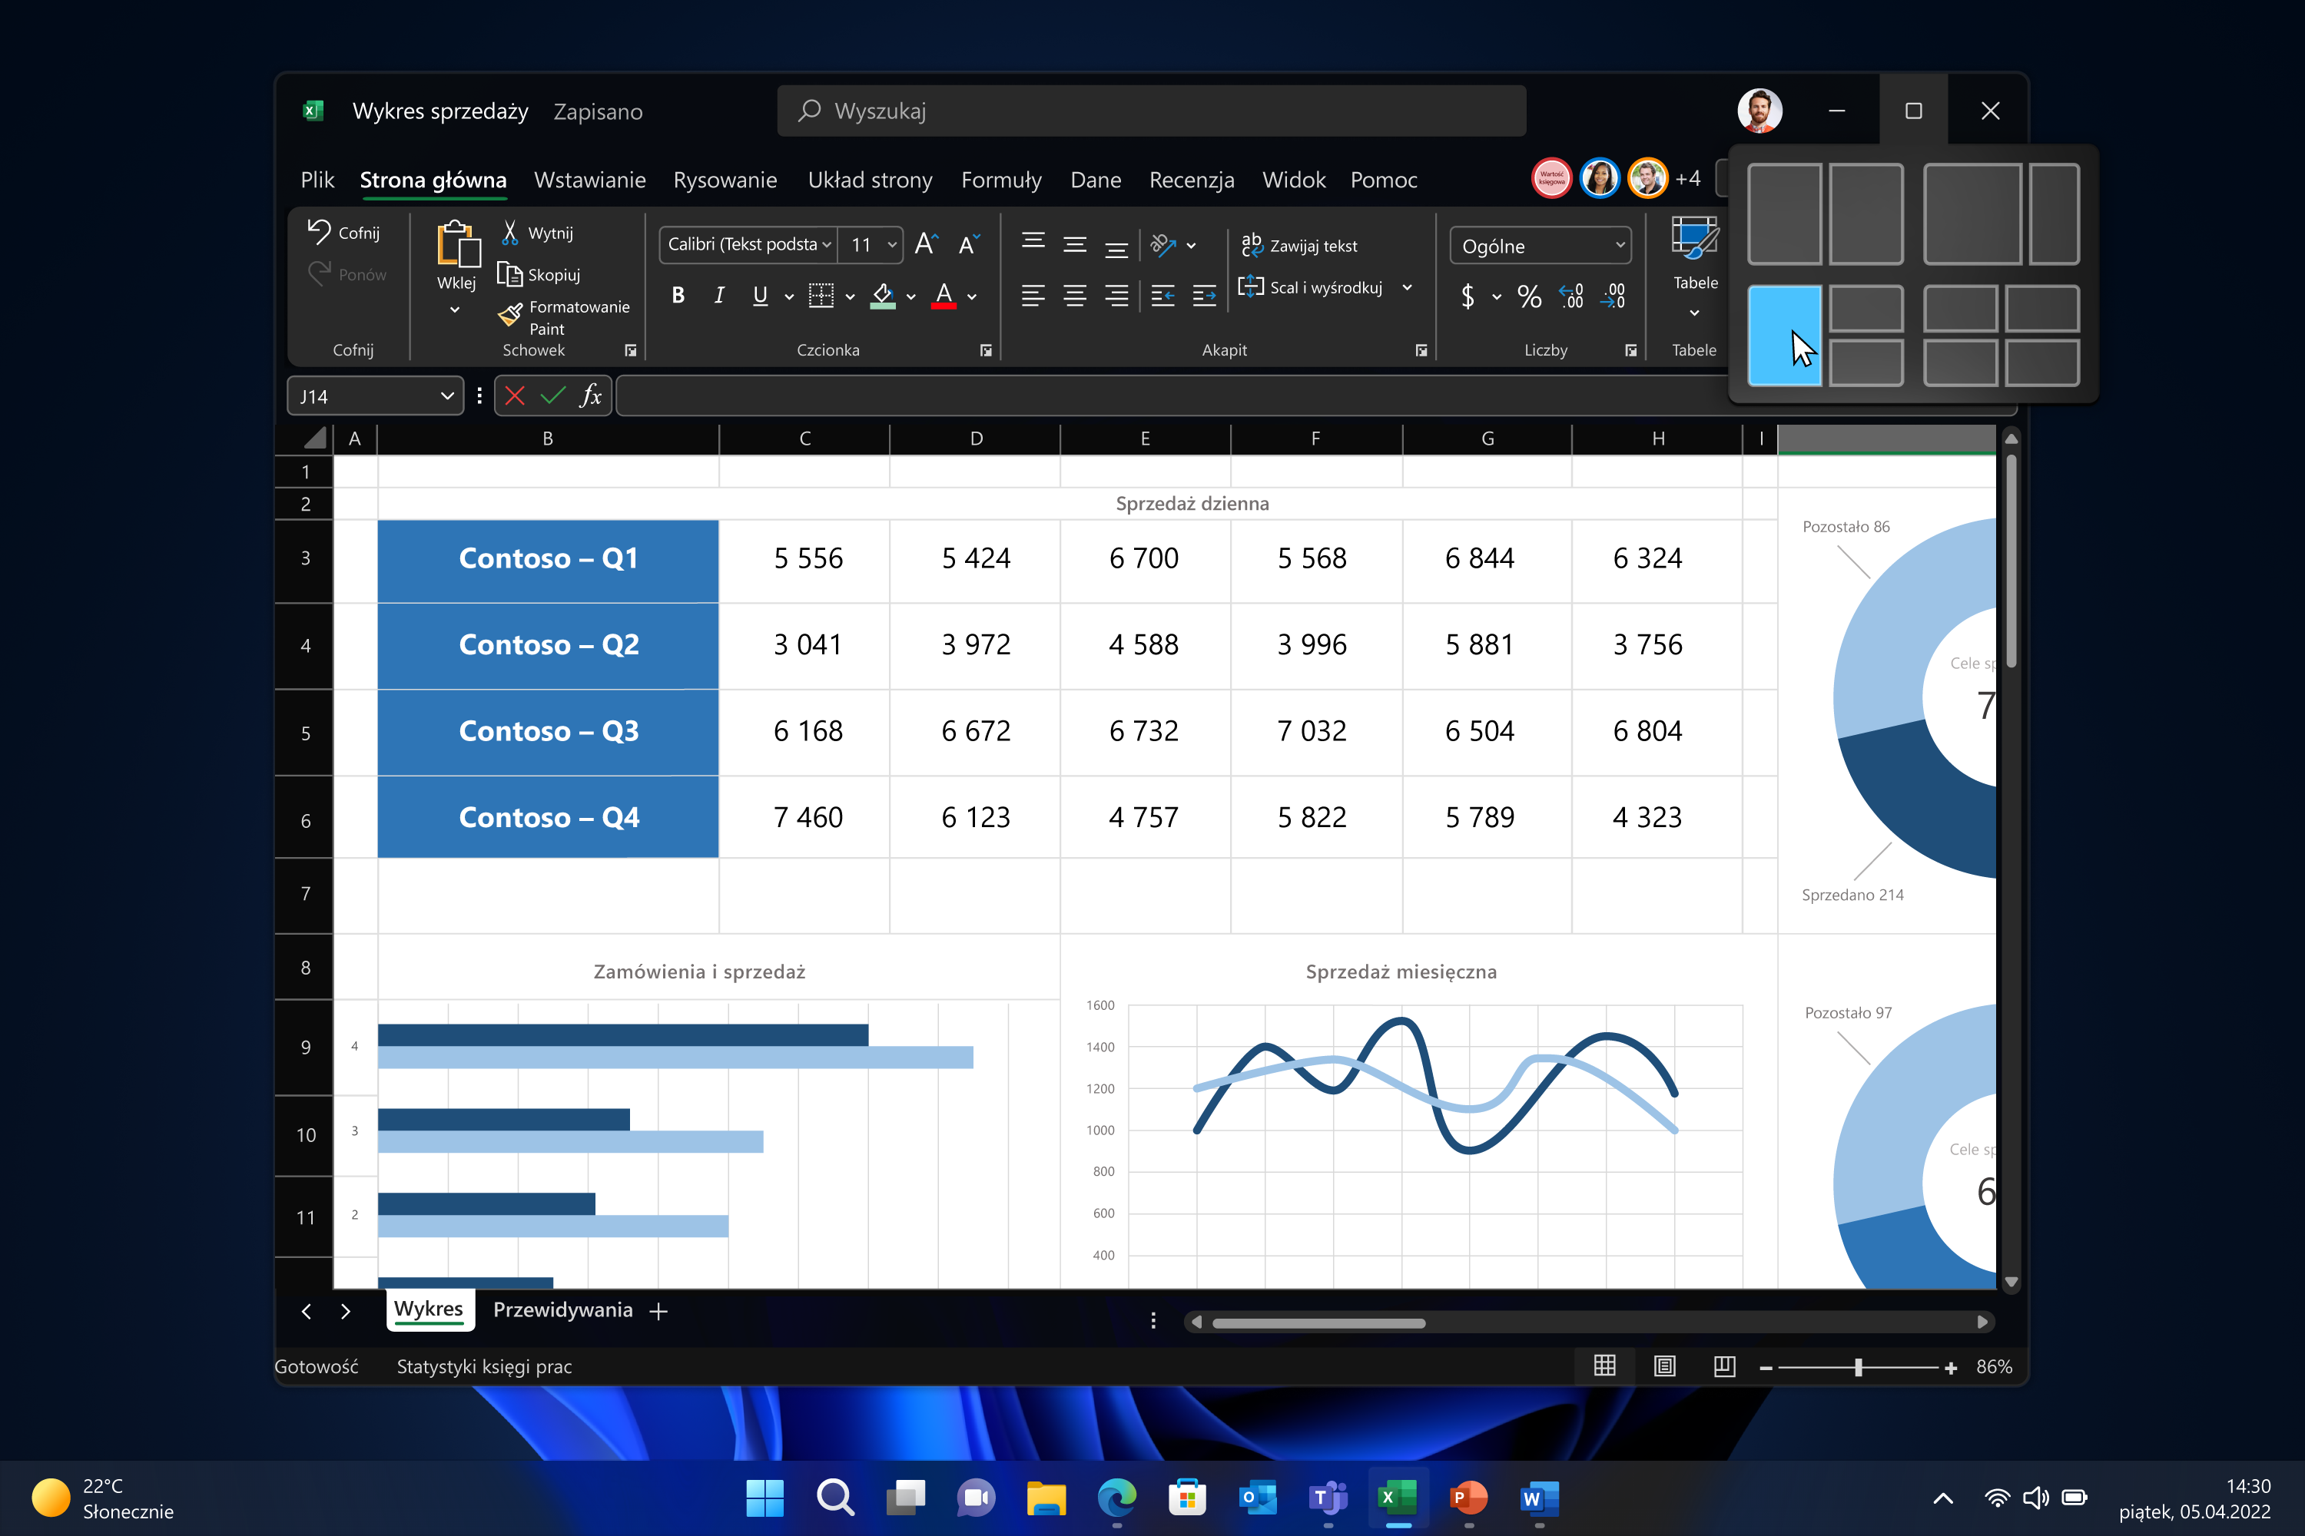Click the increase font size icon
The image size is (2305, 1536).
925,244
